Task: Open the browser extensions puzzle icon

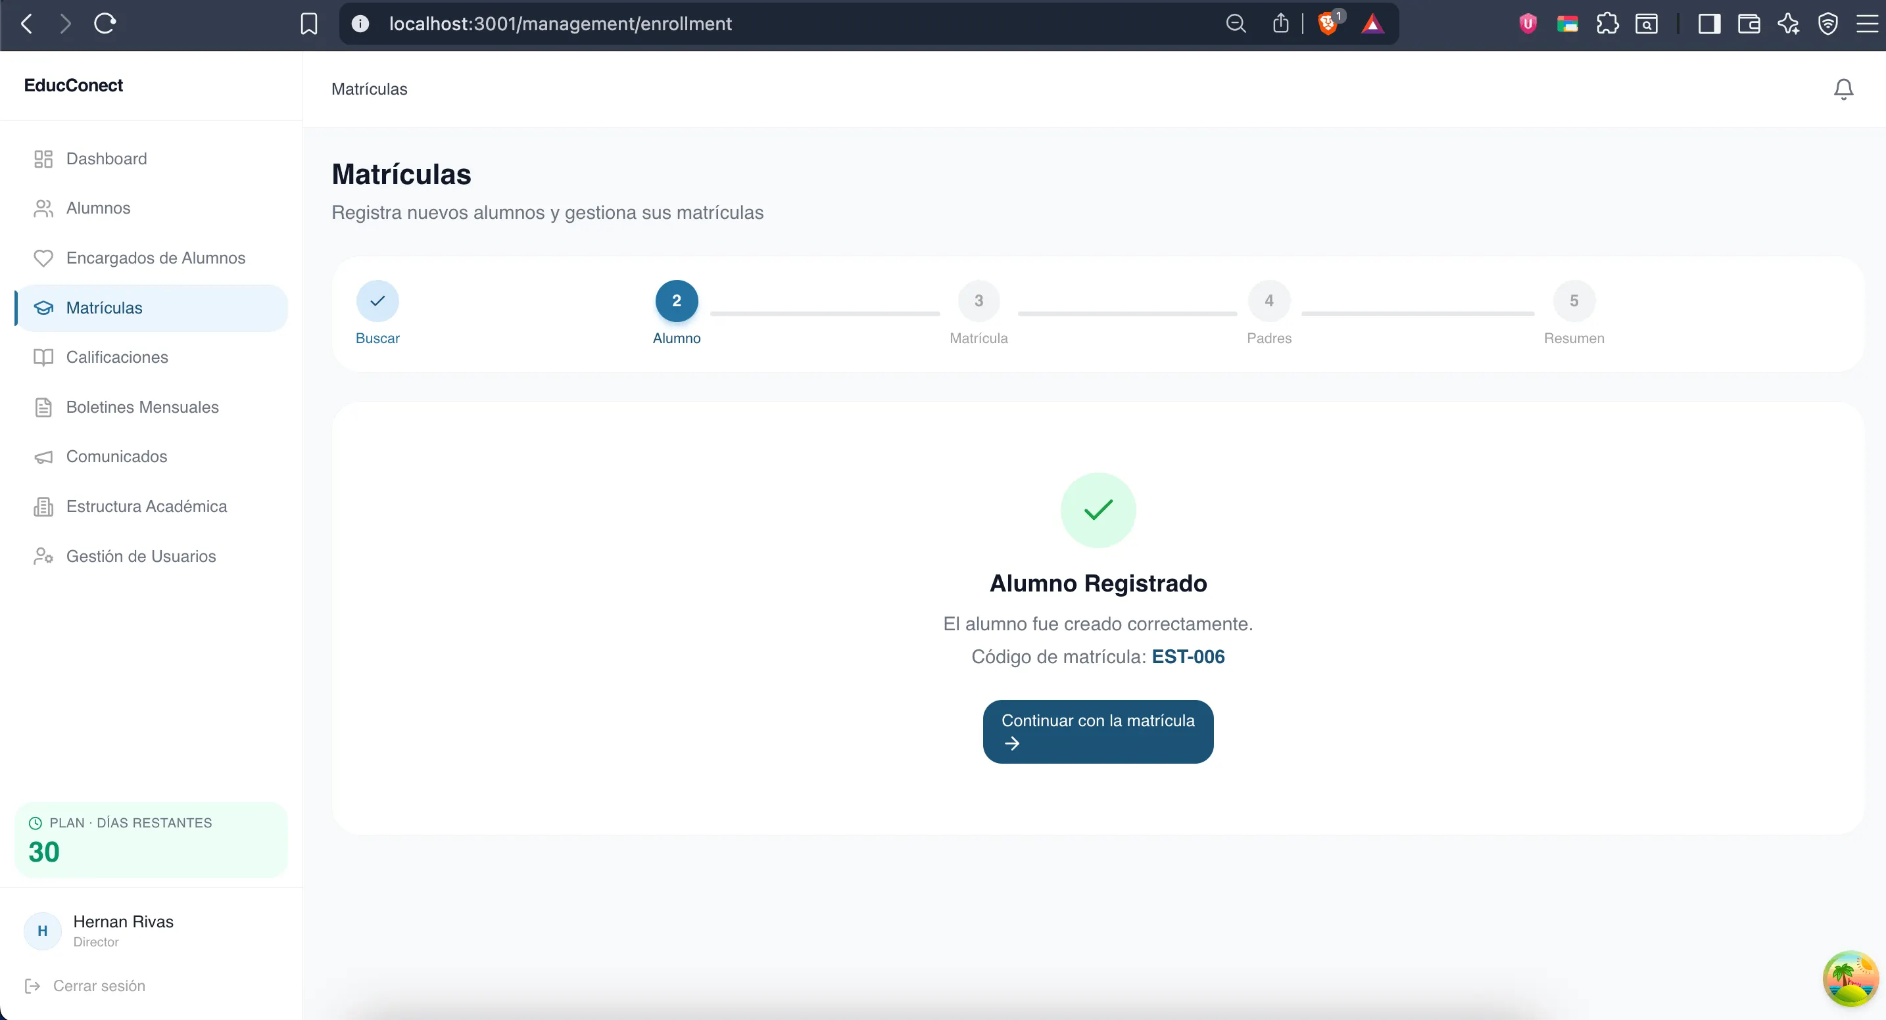Action: pos(1607,24)
